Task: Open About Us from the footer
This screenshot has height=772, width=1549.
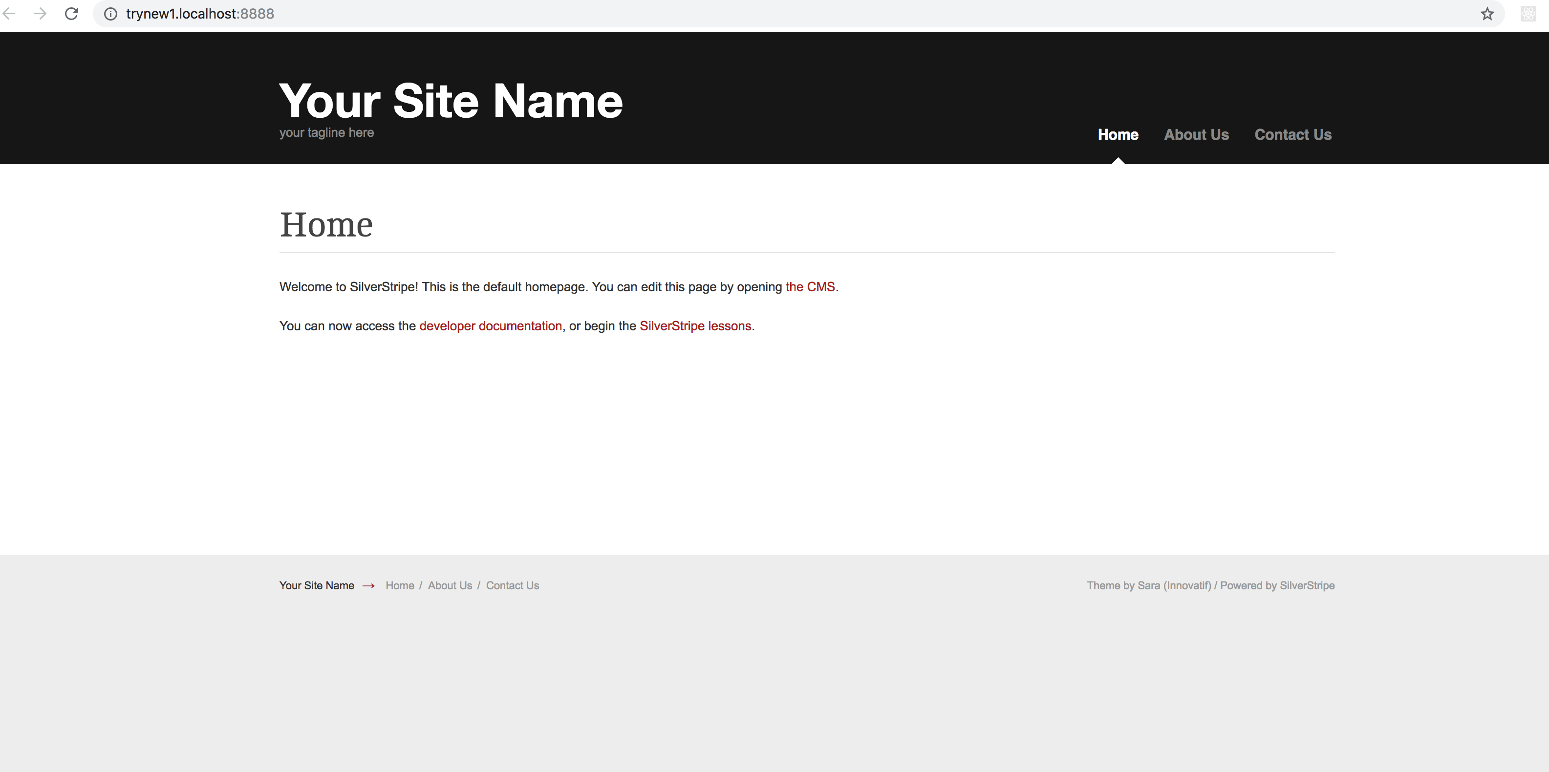Action: point(450,586)
